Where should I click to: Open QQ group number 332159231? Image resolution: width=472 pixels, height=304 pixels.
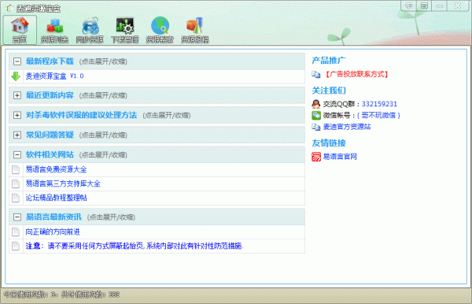tap(379, 104)
